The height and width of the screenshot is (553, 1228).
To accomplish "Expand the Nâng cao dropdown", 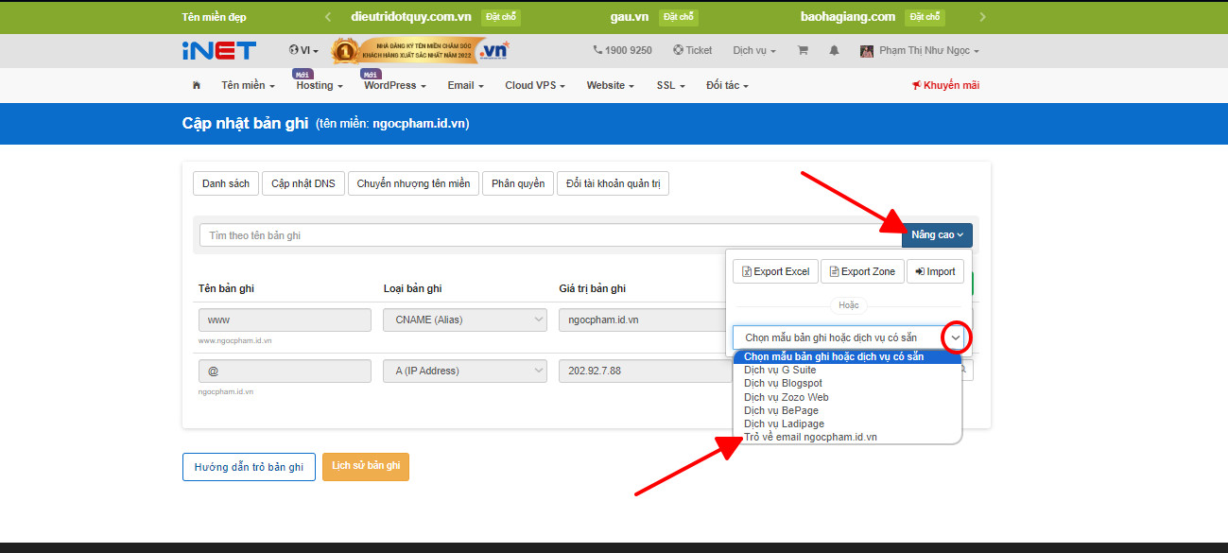I will tap(936, 234).
